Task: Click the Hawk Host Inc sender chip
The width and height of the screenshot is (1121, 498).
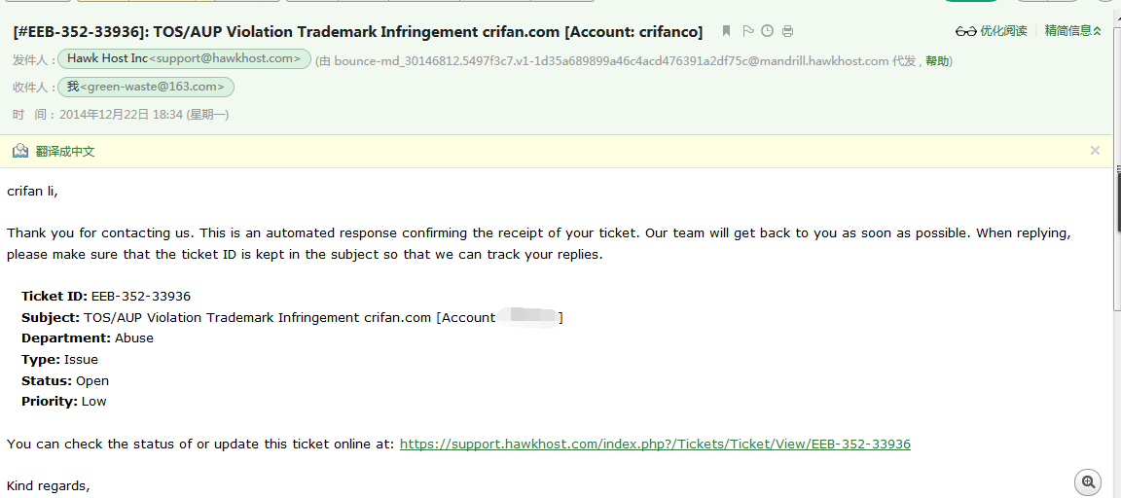Action: coord(185,59)
